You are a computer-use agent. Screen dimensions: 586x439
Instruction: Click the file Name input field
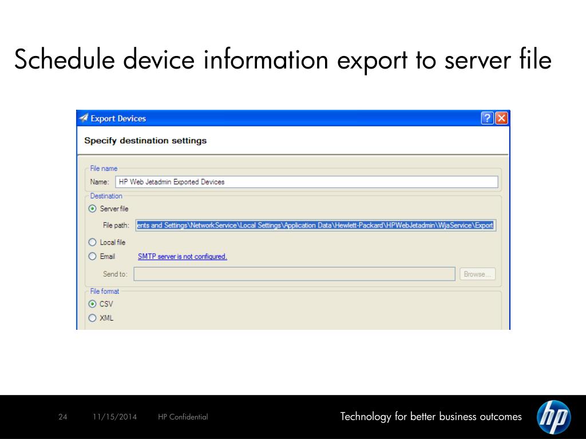[307, 182]
